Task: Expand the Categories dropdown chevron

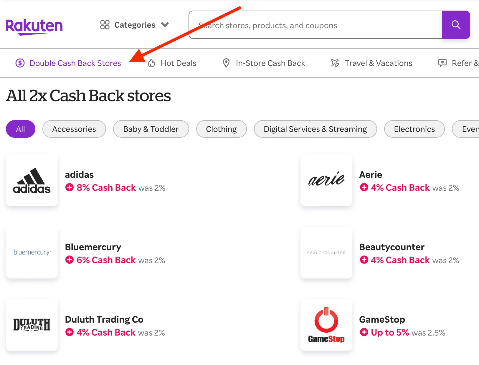Action: tap(165, 25)
